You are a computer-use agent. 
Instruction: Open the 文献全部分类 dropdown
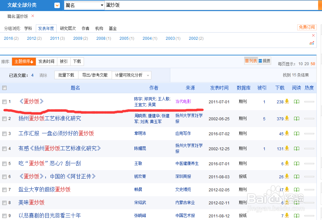(x=57, y=5)
